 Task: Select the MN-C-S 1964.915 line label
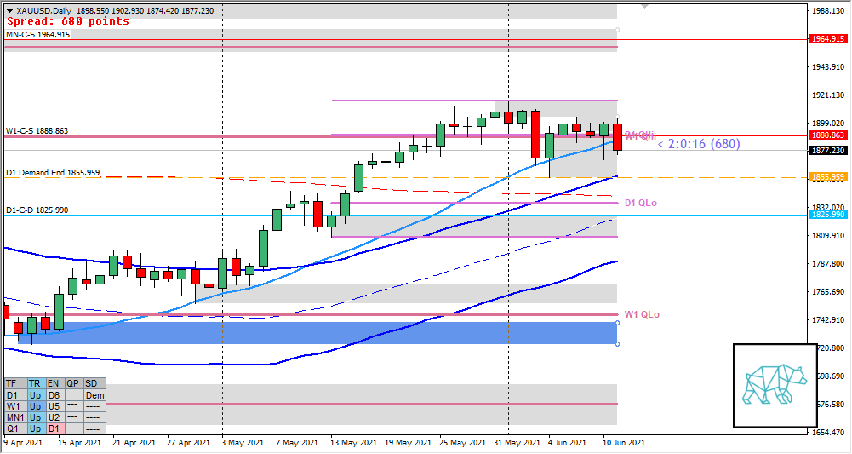[x=37, y=34]
